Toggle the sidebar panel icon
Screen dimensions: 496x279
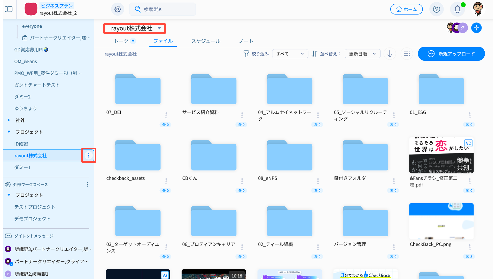click(x=9, y=9)
